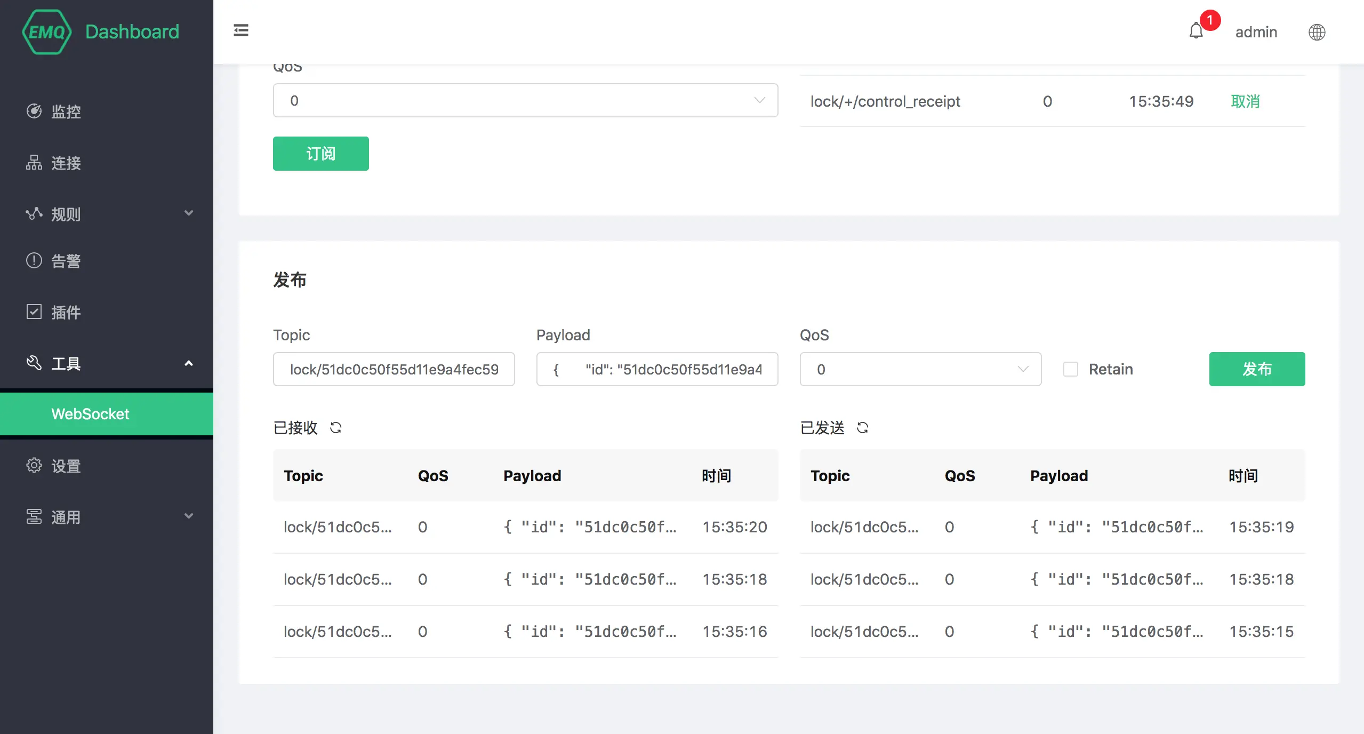Open the publish QoS dropdown
The width and height of the screenshot is (1364, 734).
click(920, 369)
